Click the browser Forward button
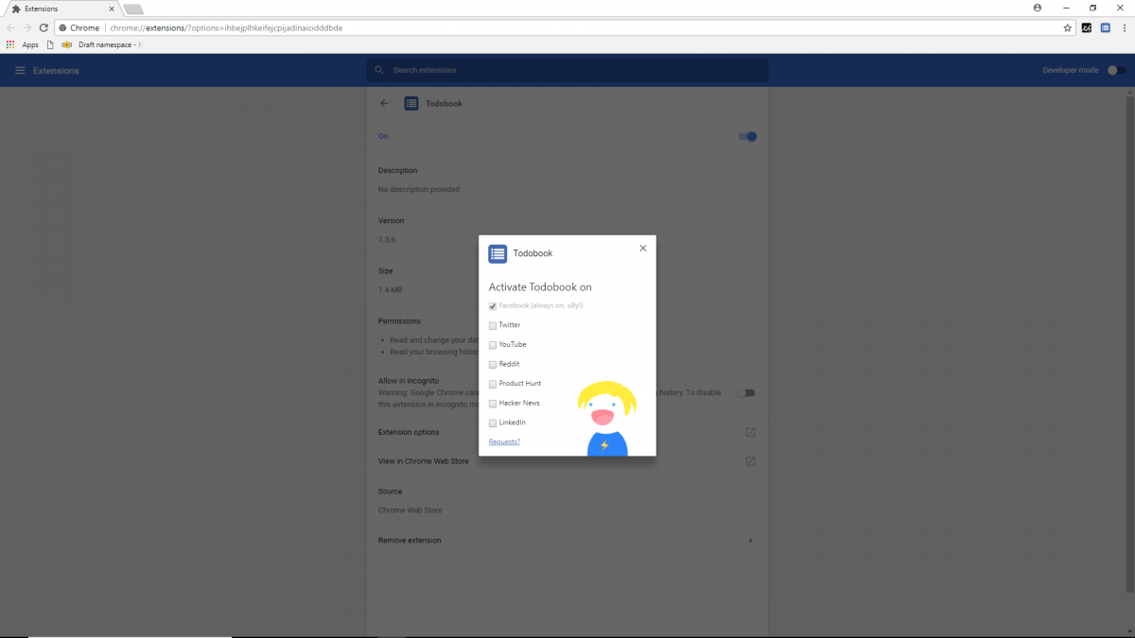The height and width of the screenshot is (638, 1135). (x=26, y=27)
